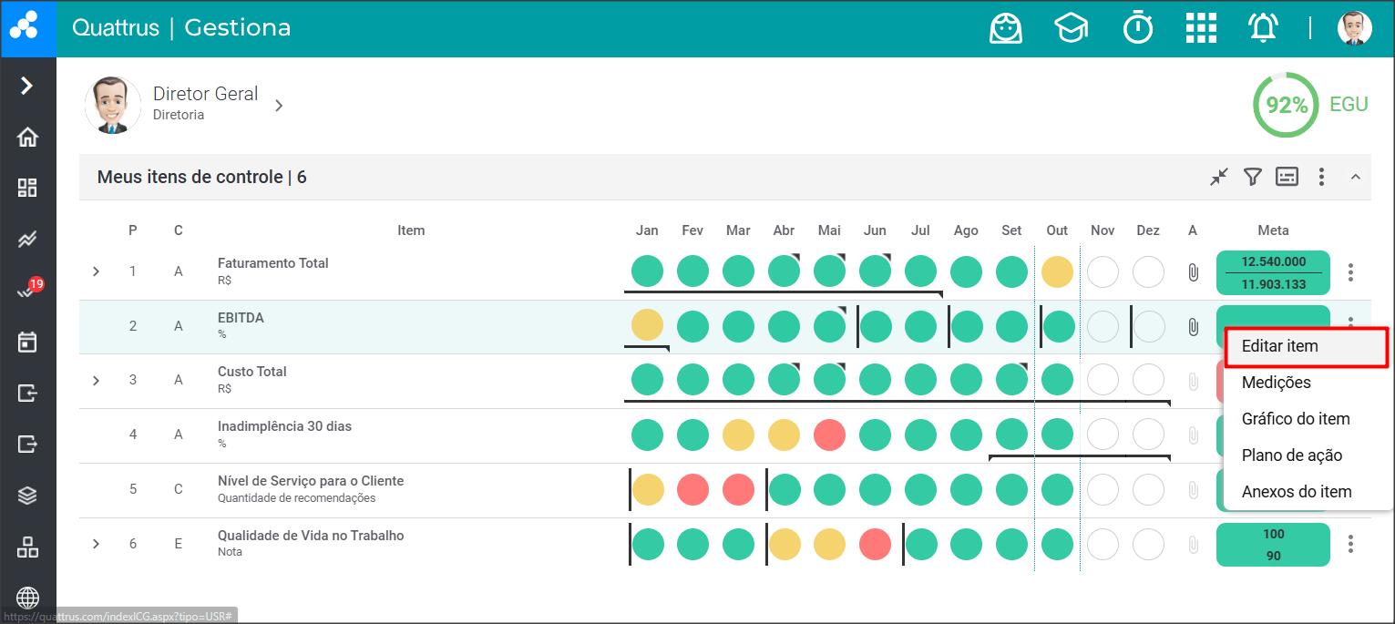Click the home icon in sidebar
Image resolution: width=1395 pixels, height=624 pixels.
point(28,138)
